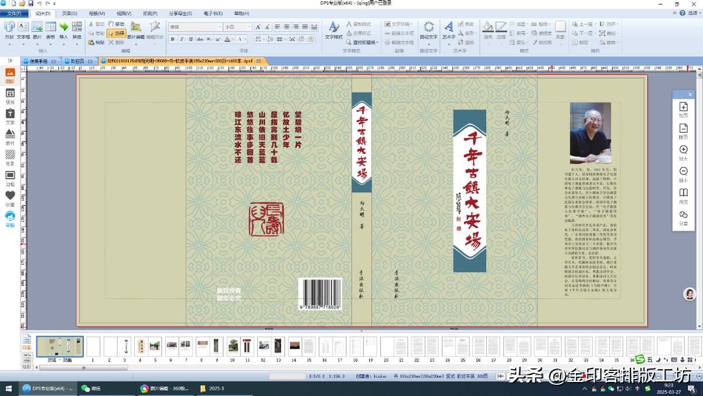Open the 背景 panel in the left sidebar
703x396 pixels.
9,156
